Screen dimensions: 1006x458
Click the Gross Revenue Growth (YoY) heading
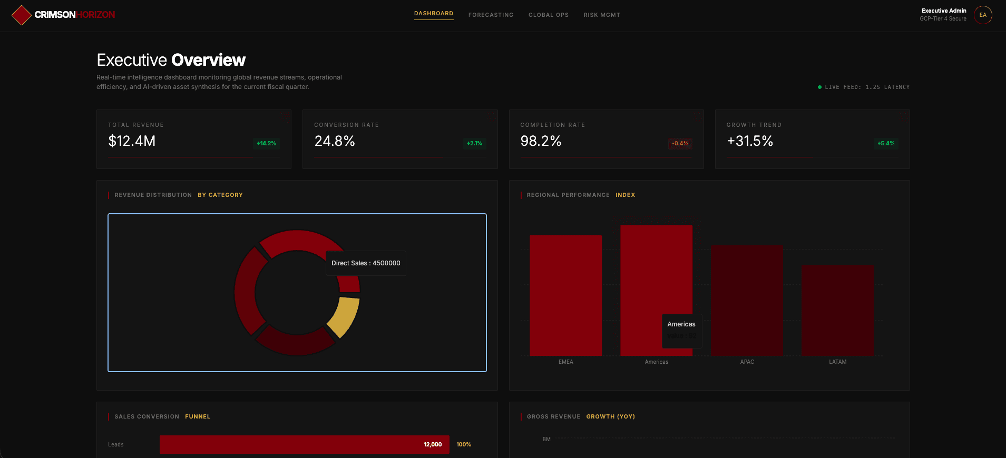(581, 417)
